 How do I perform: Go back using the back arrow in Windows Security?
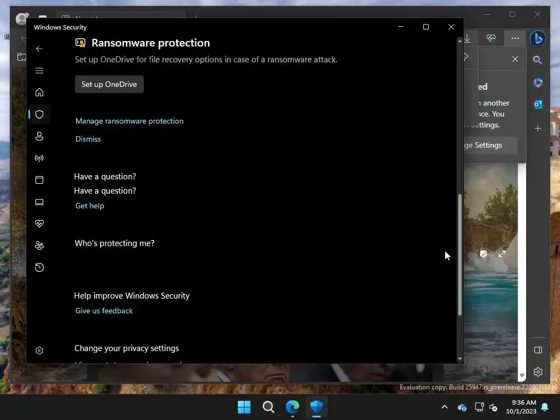(x=39, y=49)
